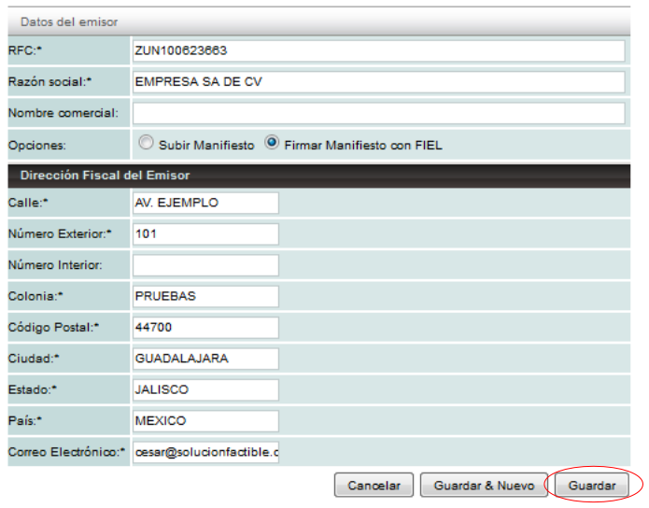Click the Razón social text field
649x508 pixels.
tap(378, 82)
